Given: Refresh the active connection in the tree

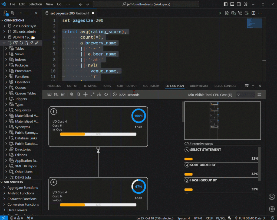Looking at the screenshot, I should [x=21, y=43].
